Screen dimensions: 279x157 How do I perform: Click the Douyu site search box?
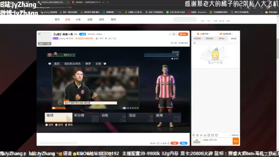185,19
